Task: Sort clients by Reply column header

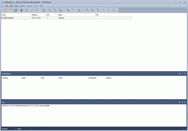Action: tap(76, 15)
